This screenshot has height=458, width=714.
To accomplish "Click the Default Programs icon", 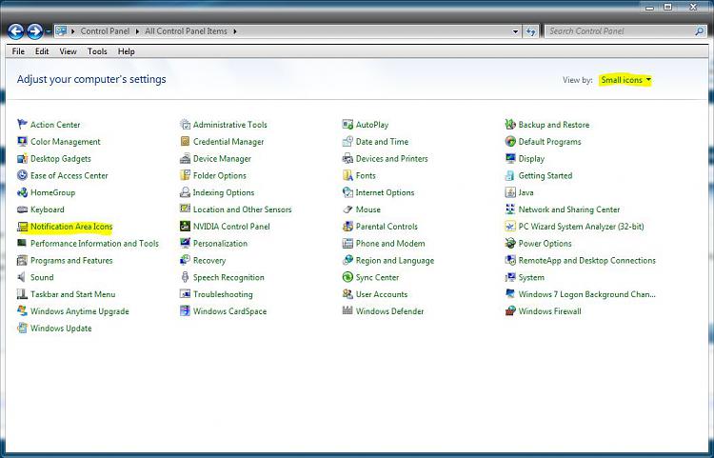I will [x=510, y=141].
